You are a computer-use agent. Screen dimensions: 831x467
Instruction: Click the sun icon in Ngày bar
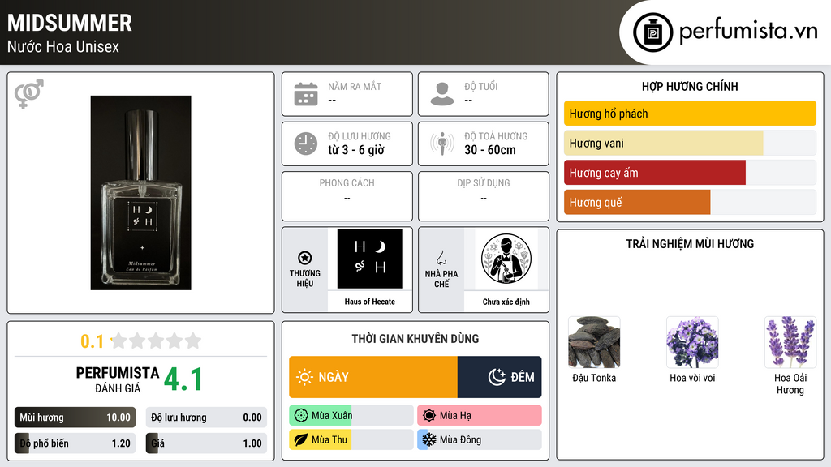[305, 377]
